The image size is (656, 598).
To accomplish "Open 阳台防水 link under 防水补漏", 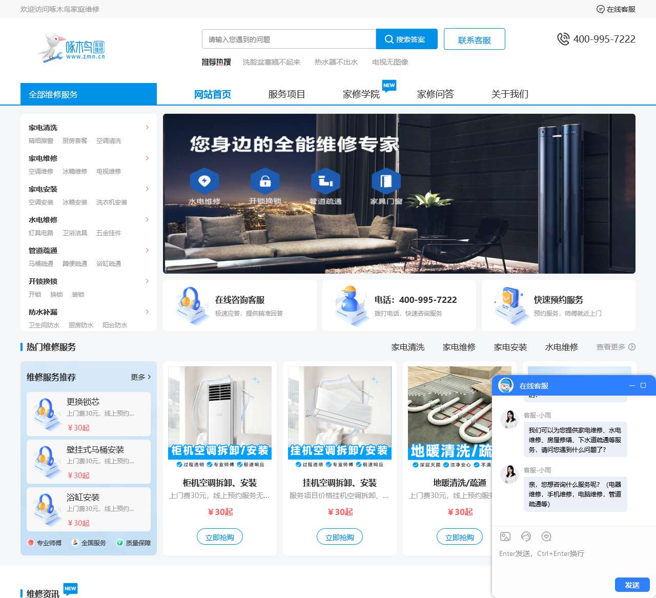I will [115, 325].
